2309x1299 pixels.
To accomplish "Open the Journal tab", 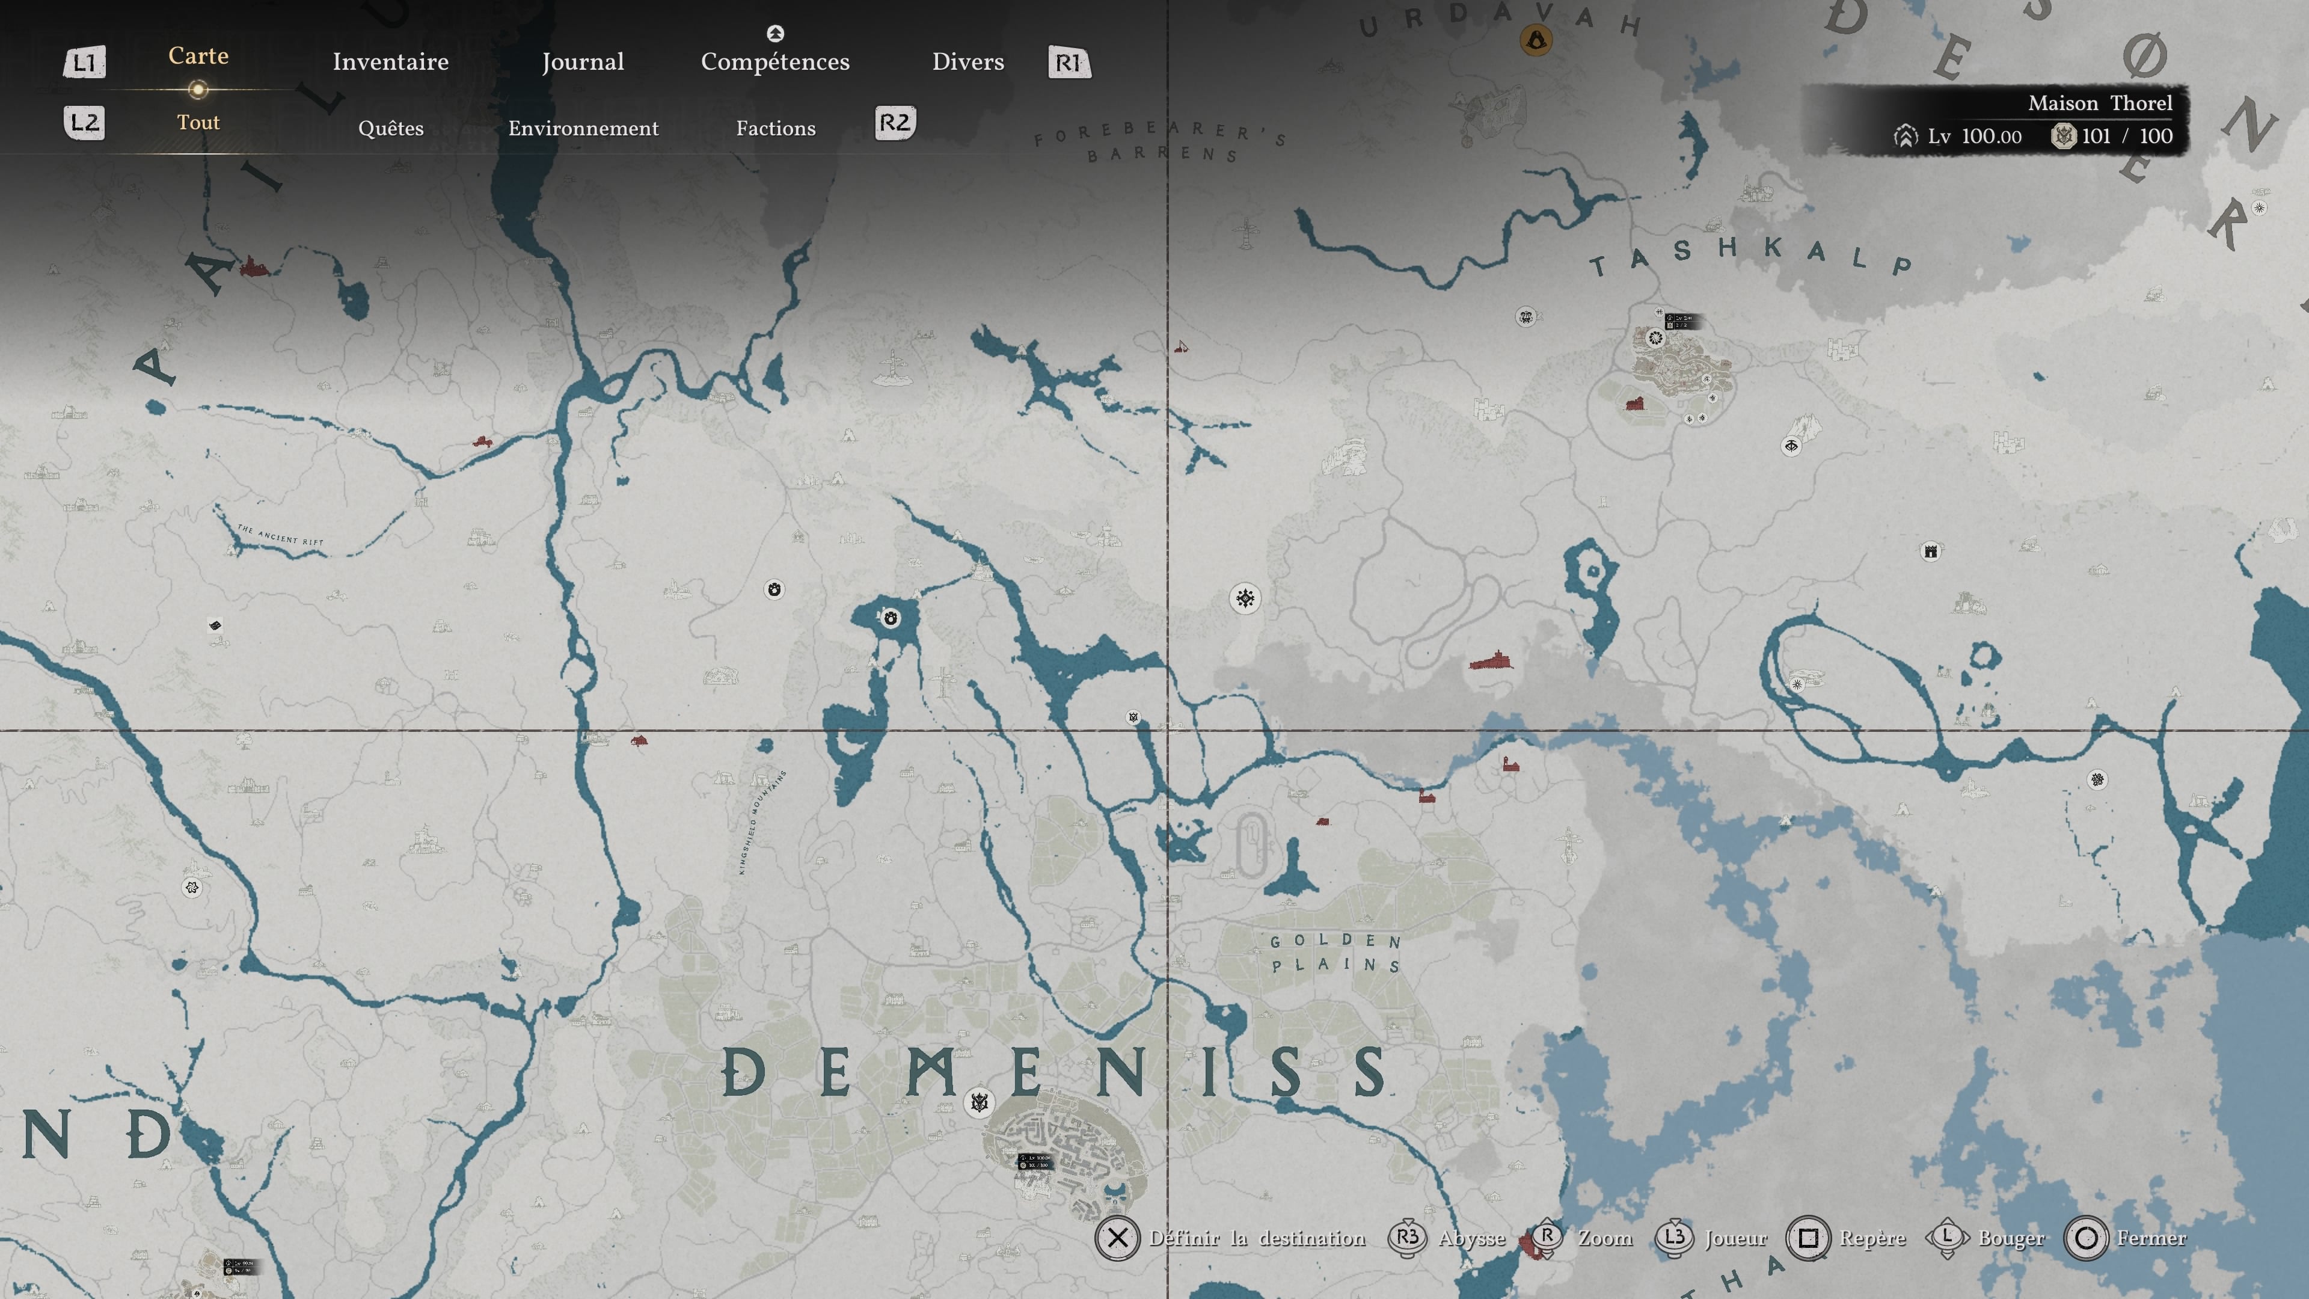I will click(x=583, y=62).
